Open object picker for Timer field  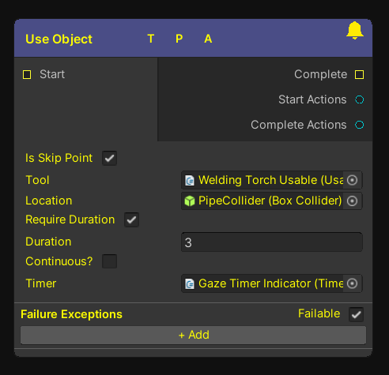[x=353, y=283]
